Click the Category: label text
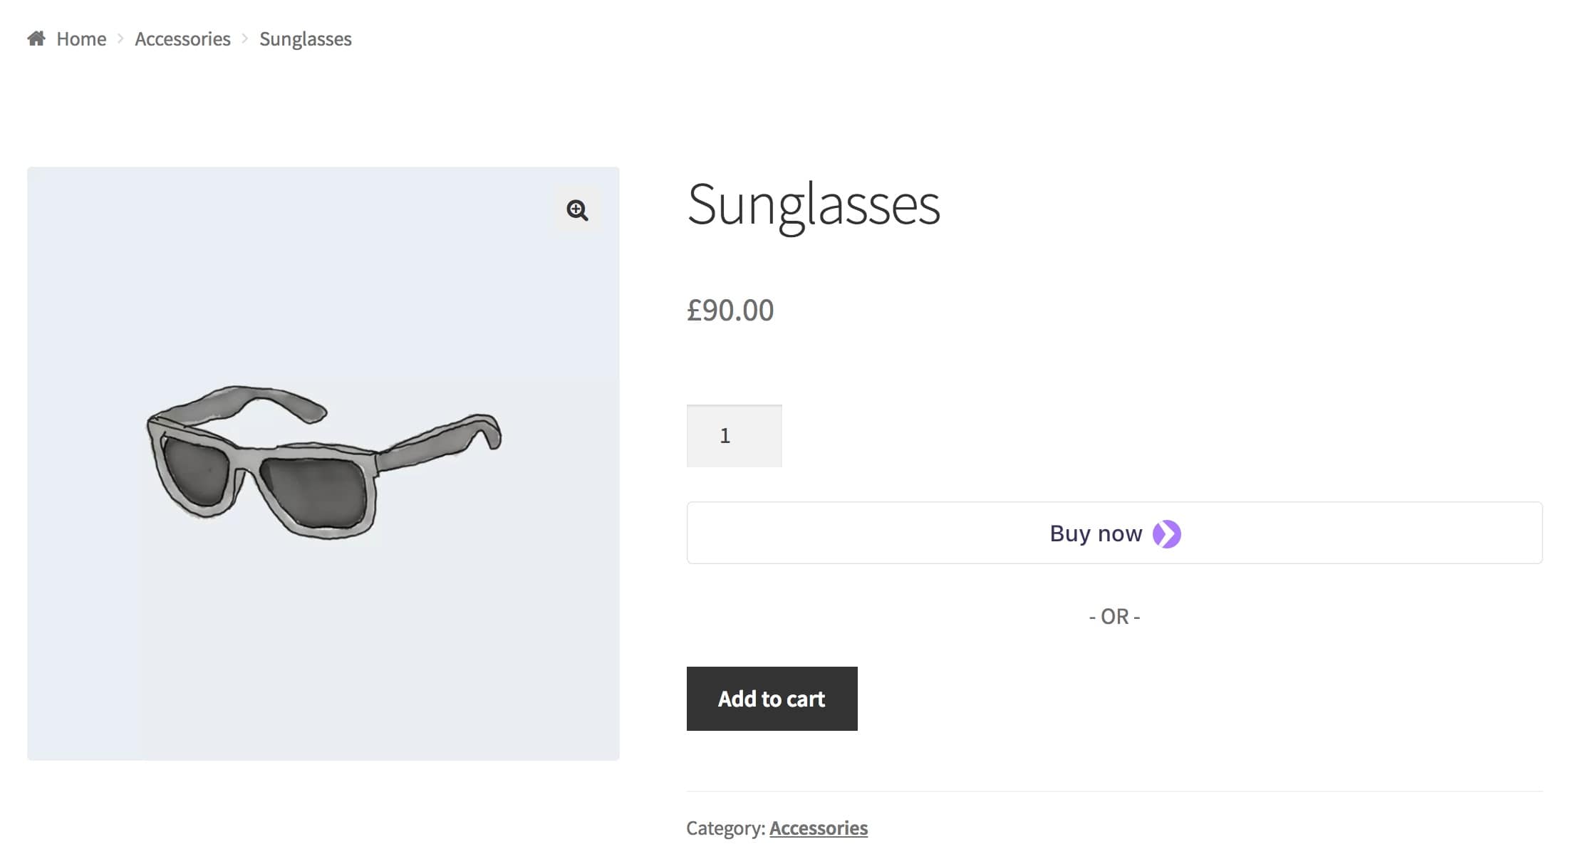 pos(725,828)
